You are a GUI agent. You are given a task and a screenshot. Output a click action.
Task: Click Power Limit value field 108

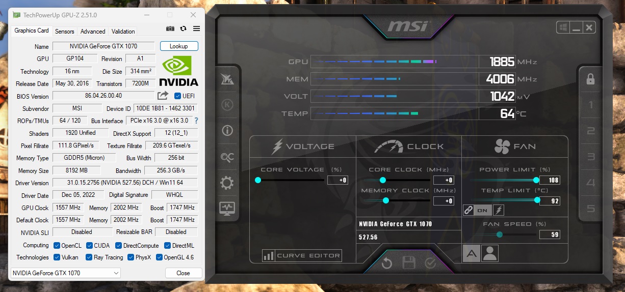[x=550, y=180]
